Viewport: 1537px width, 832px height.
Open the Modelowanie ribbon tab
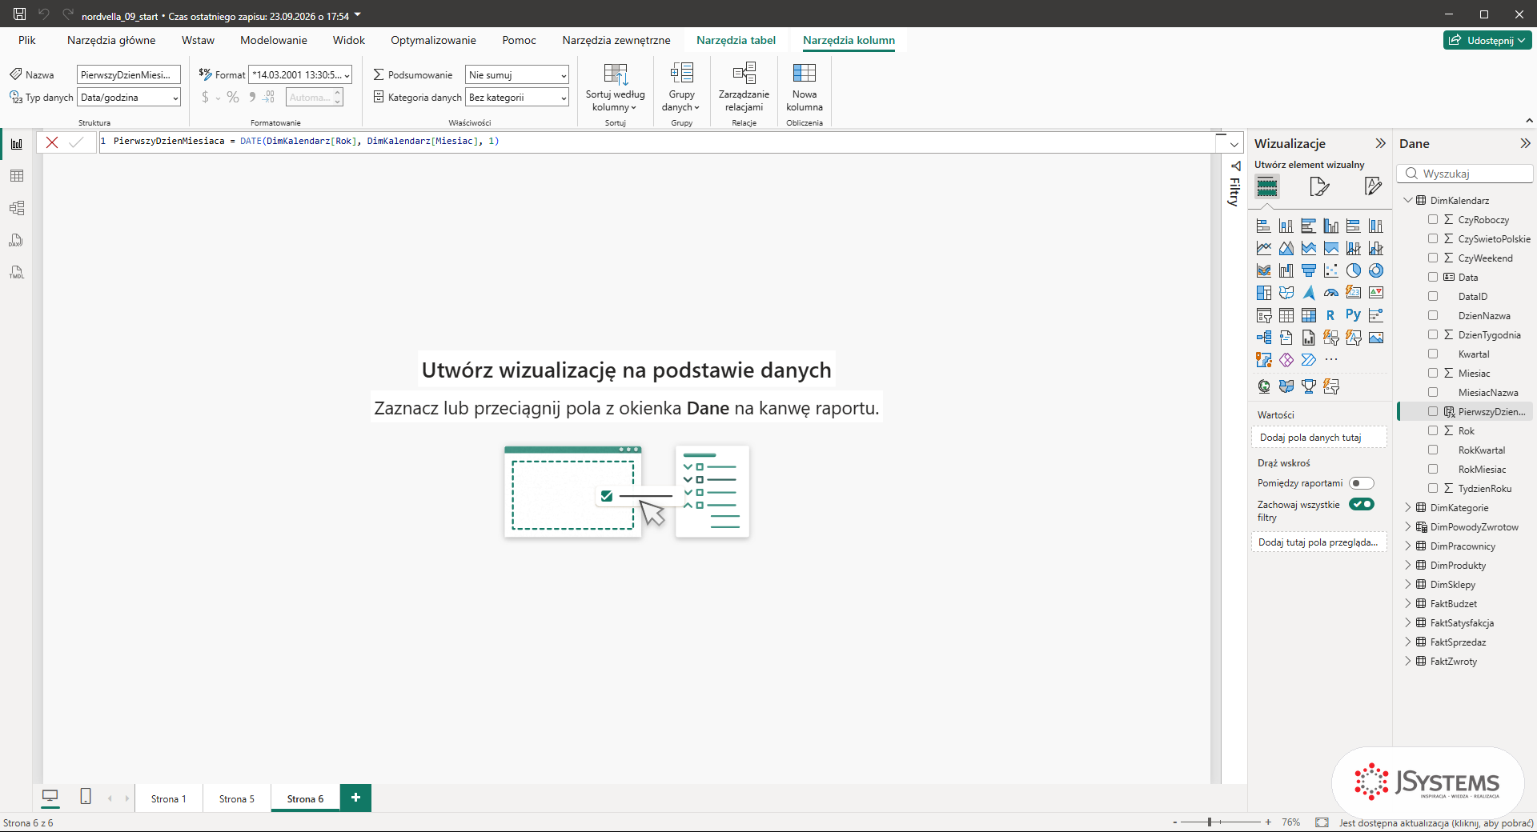coord(274,40)
